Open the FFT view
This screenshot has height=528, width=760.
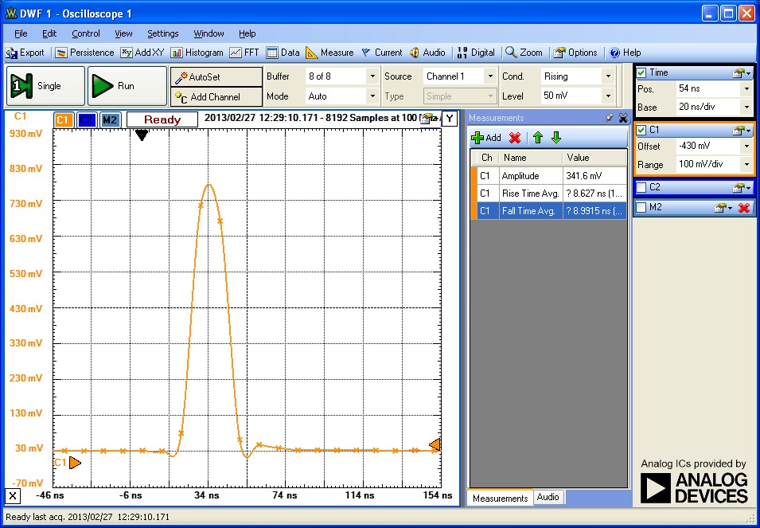(244, 53)
